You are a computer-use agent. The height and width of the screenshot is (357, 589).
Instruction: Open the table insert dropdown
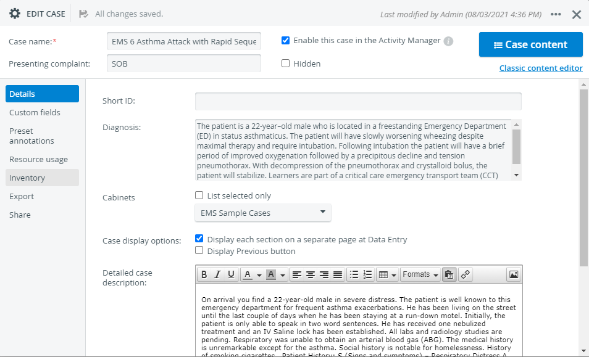(x=387, y=274)
